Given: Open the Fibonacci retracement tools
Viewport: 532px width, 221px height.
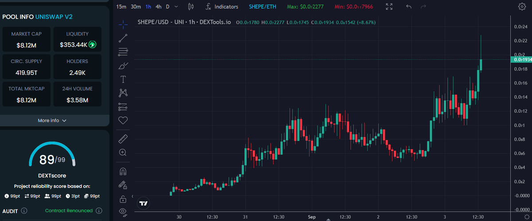Looking at the screenshot, I should click(x=123, y=52).
